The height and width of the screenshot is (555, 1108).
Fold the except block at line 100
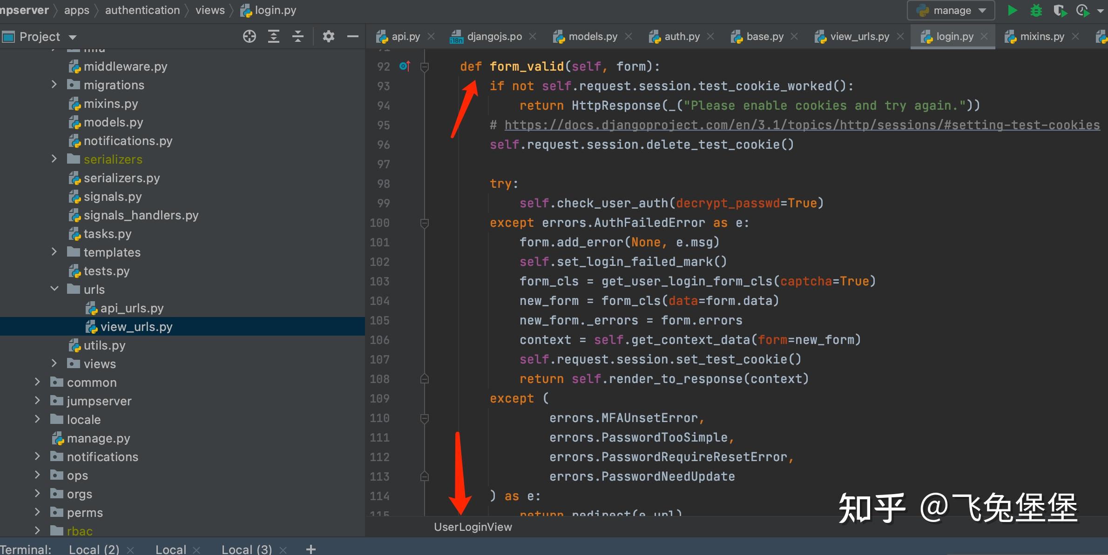click(425, 223)
